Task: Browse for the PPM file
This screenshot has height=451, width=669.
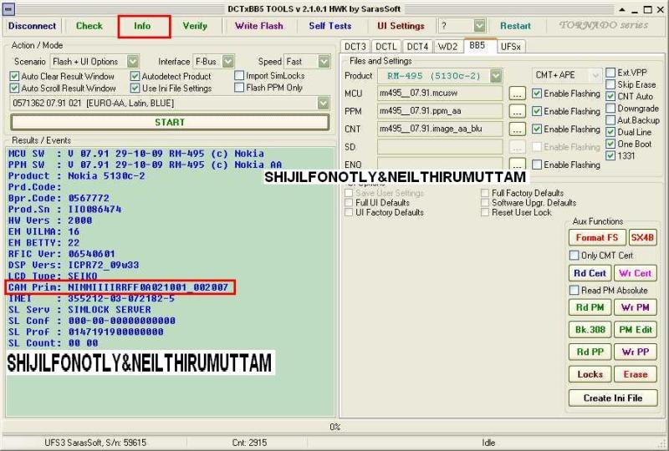Action: 517,111
